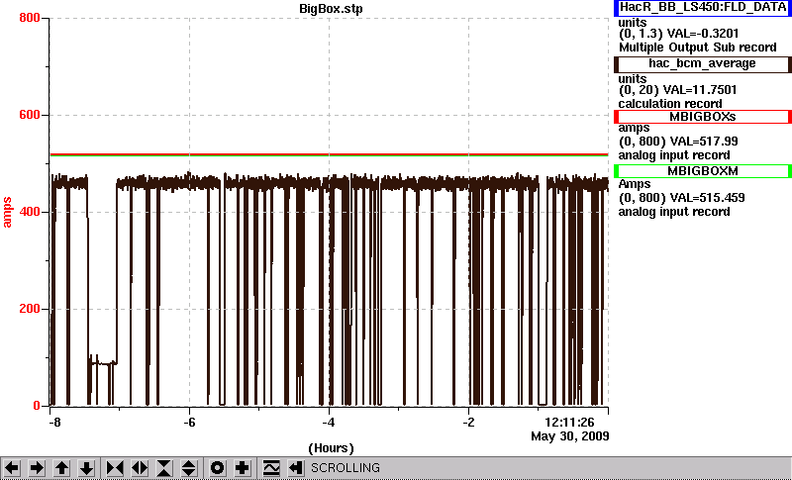Select the MBIGBOXM legend entry

click(703, 171)
